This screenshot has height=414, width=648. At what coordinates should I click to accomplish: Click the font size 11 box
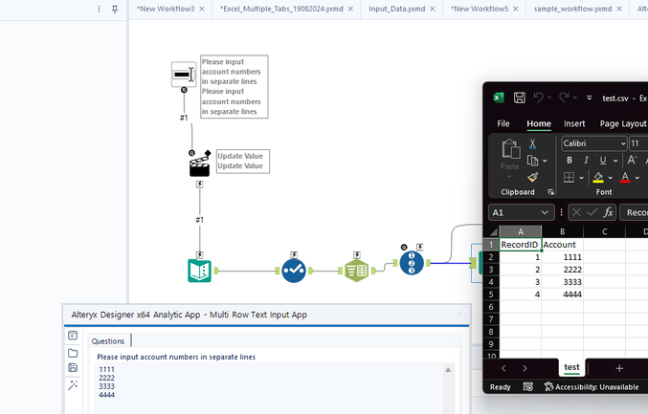point(638,143)
